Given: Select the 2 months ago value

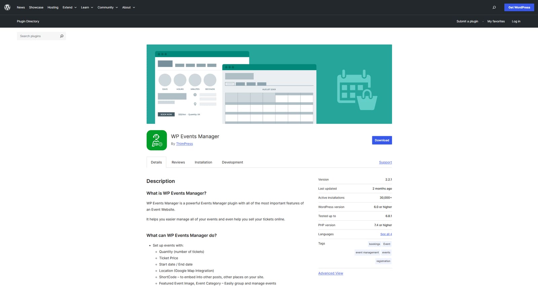Looking at the screenshot, I should click(x=382, y=189).
